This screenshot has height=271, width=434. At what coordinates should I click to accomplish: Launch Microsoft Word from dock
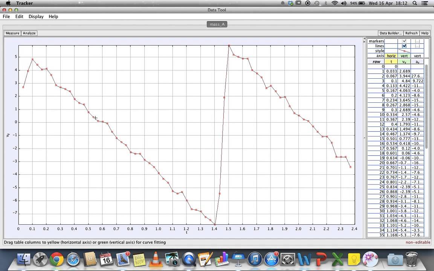pyautogui.click(x=304, y=259)
